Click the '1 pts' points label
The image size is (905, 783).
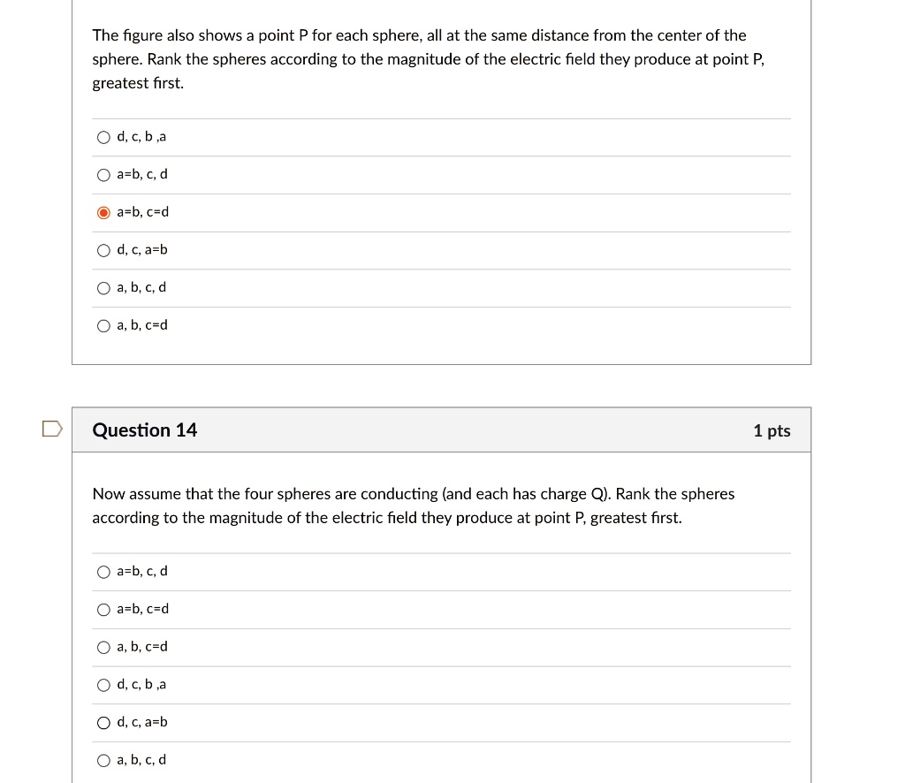tap(772, 431)
